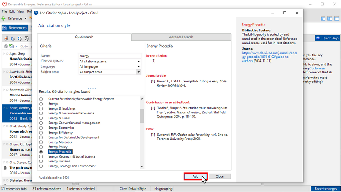This screenshot has height=192, width=341.
Task: Open the View menu
Action: 20,11
